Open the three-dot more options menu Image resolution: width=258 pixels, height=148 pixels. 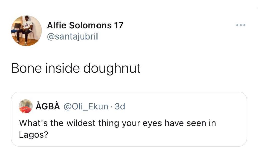pos(241,25)
